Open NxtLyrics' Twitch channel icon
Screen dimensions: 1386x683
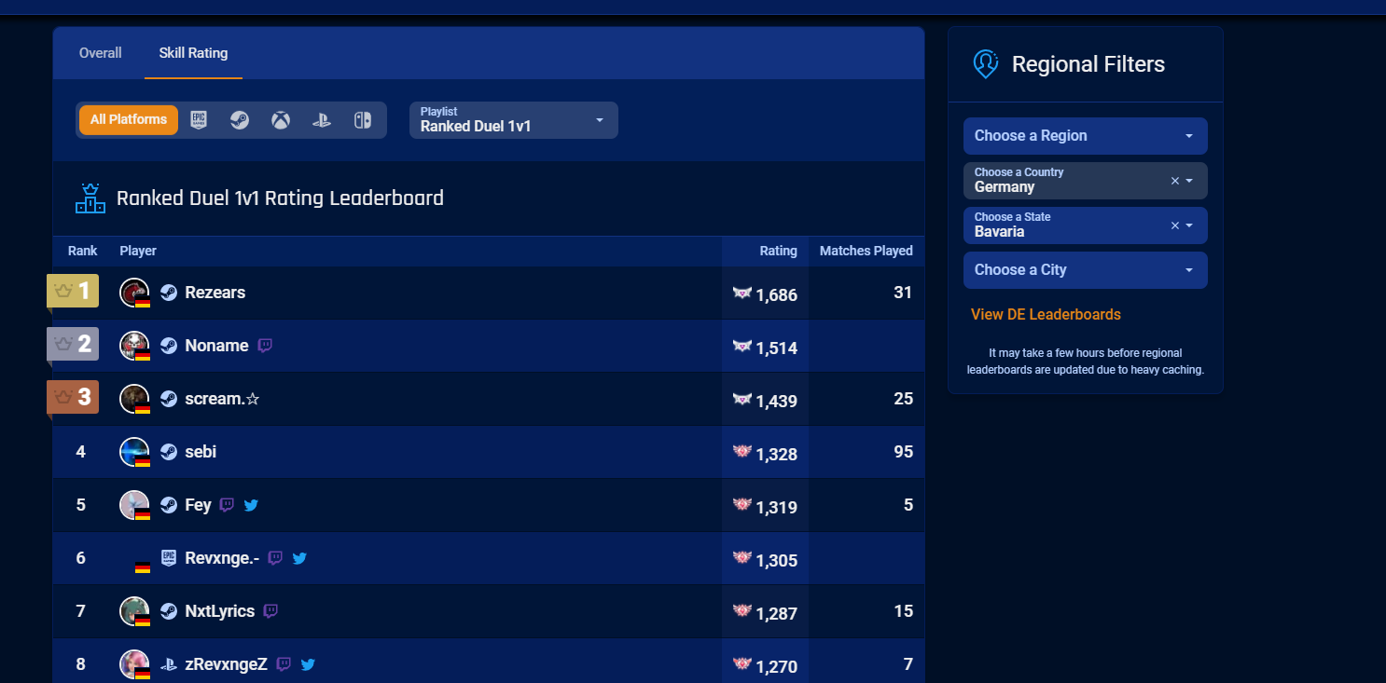coord(270,611)
